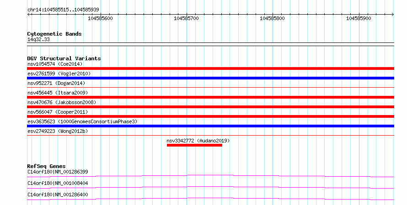Click the C14orf180|NM_001286400 gene label

pyautogui.click(x=58, y=194)
